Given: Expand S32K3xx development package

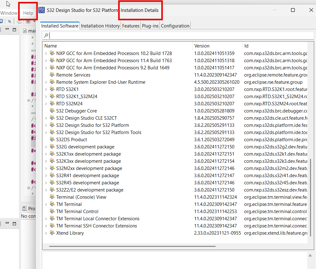Looking at the screenshot, I should pyautogui.click(x=46, y=161).
